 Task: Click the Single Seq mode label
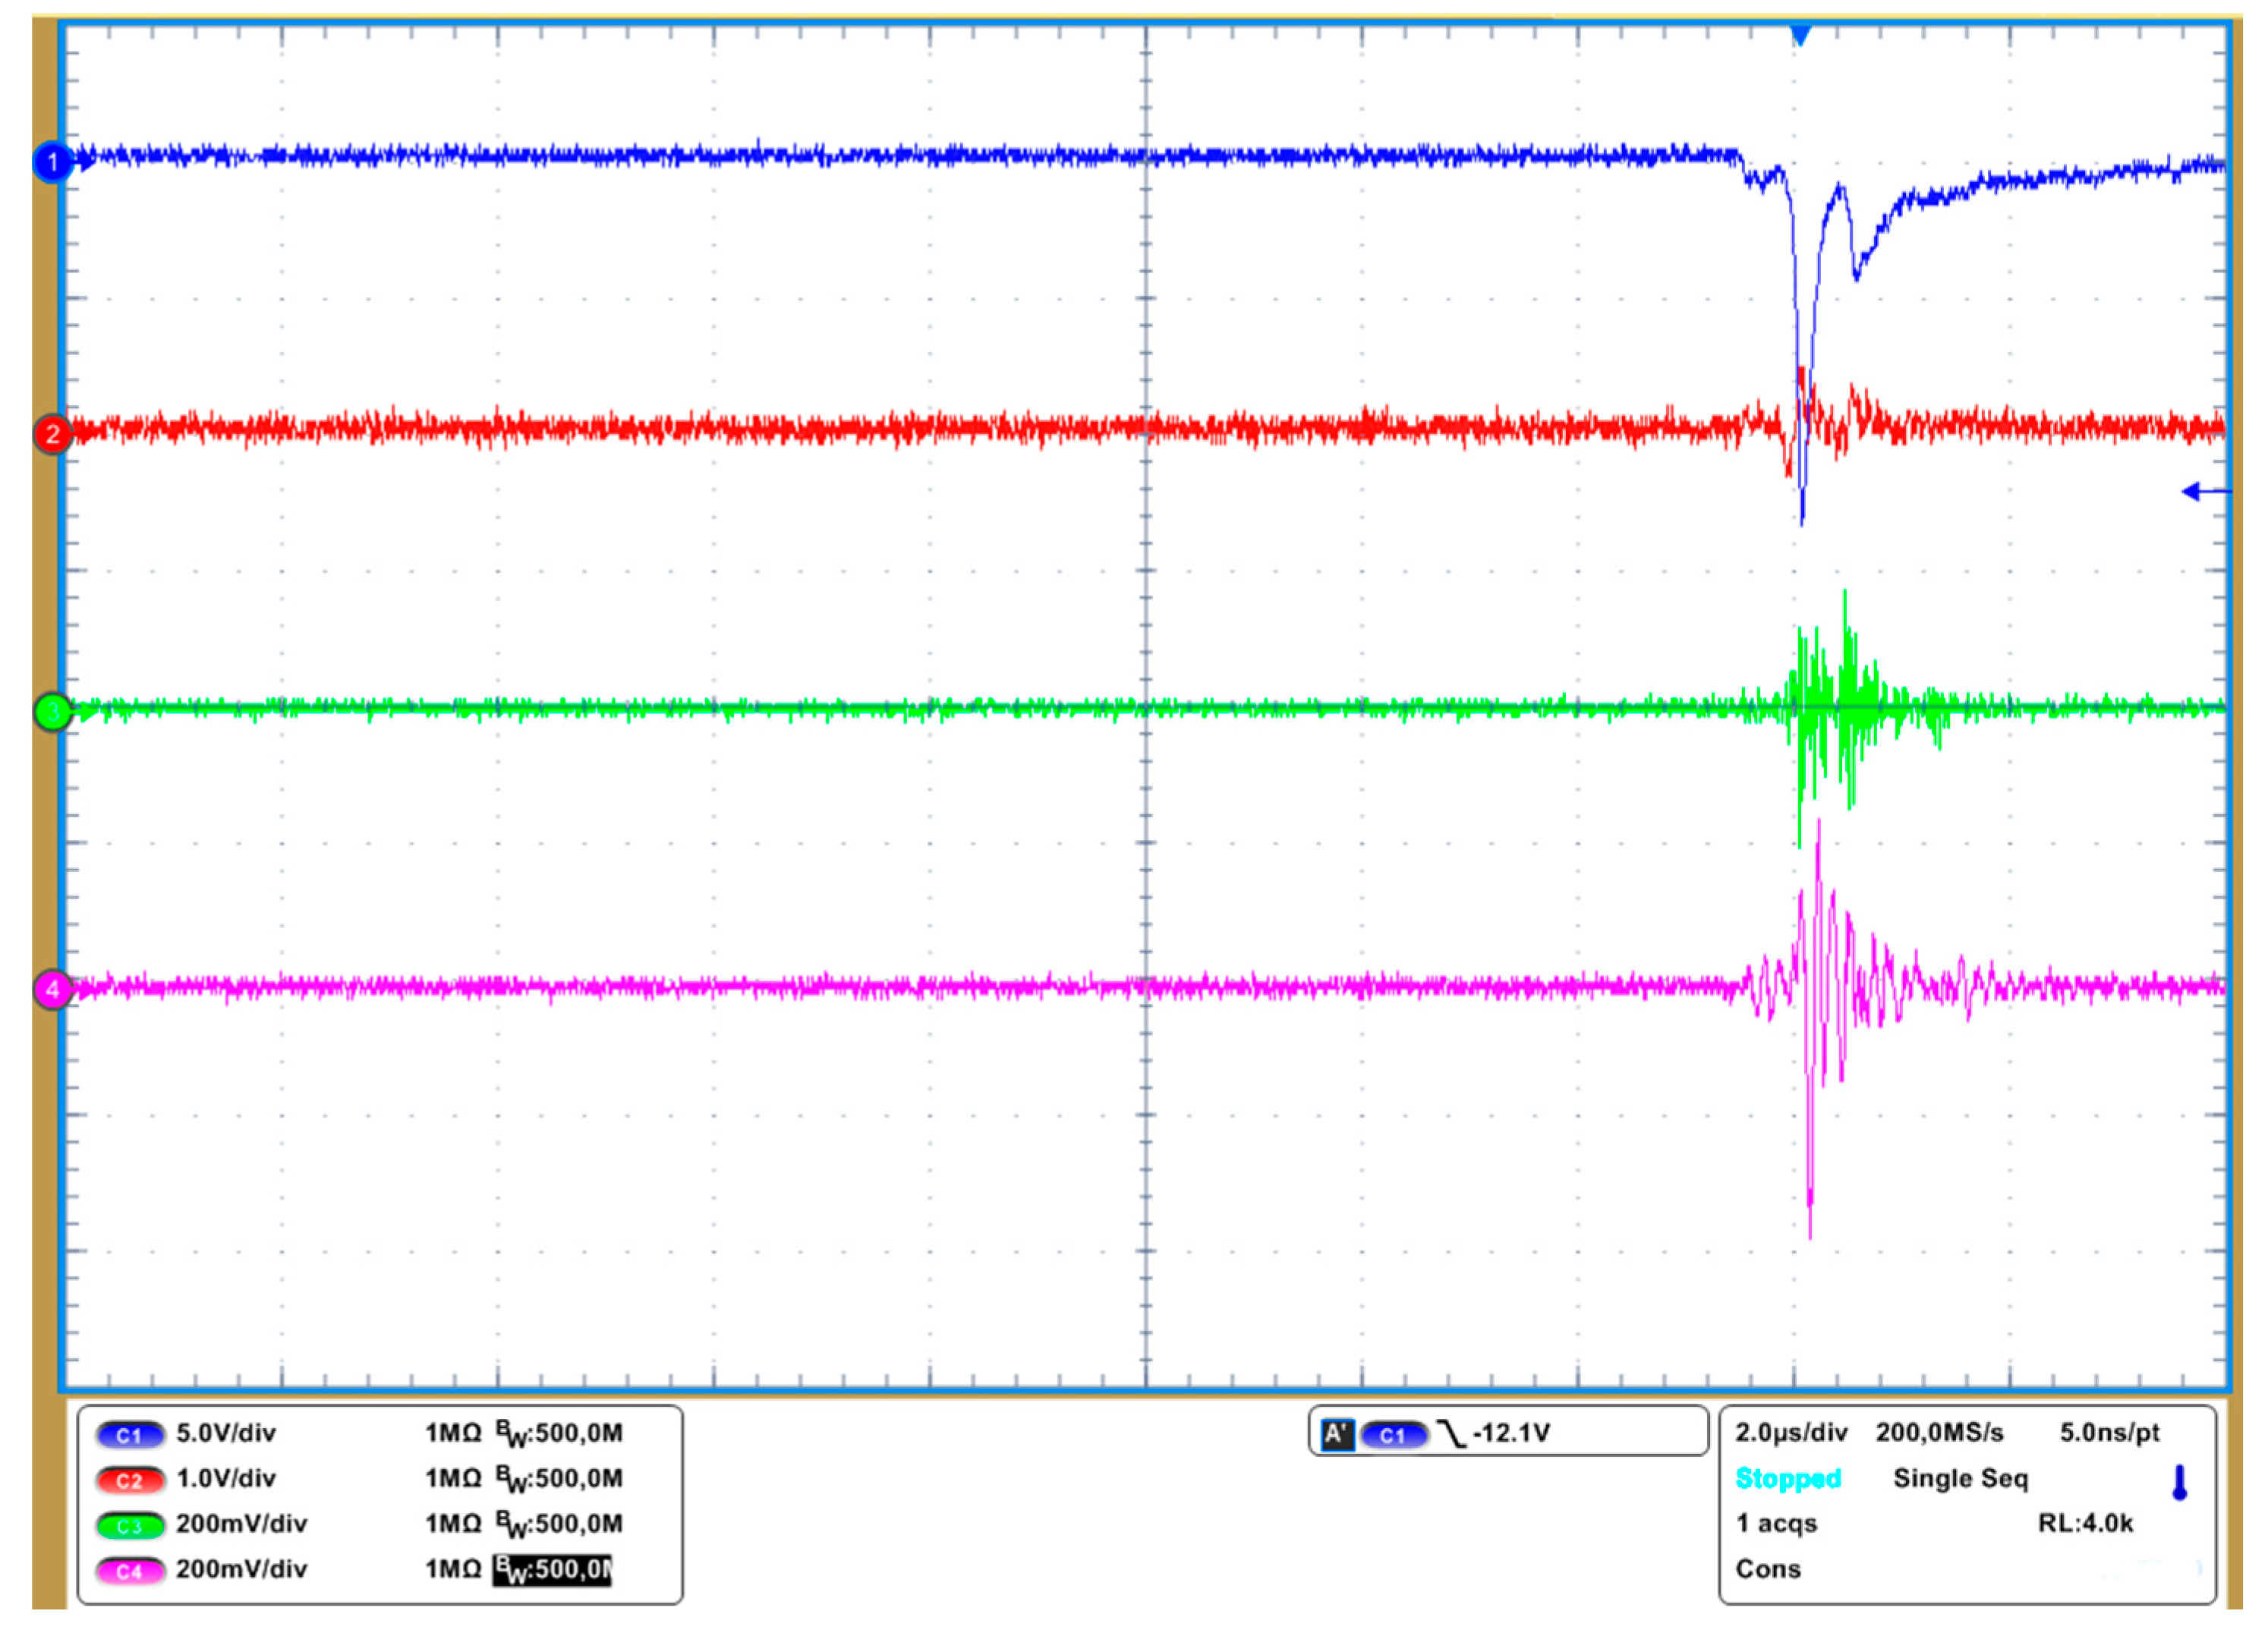click(x=1960, y=1478)
